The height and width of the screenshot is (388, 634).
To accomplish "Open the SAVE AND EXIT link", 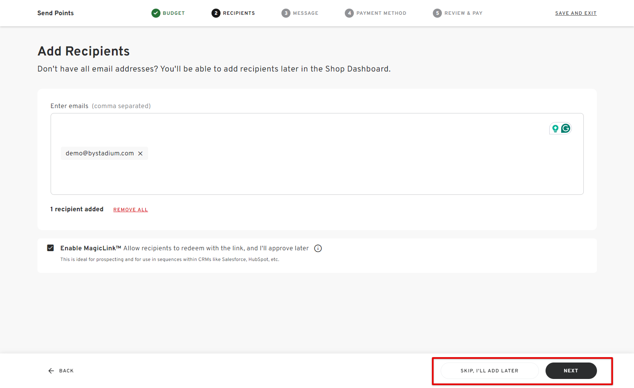I will (x=576, y=13).
